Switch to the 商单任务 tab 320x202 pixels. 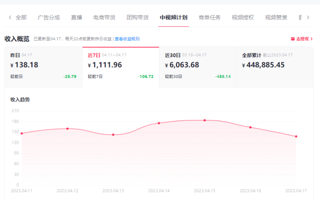[210, 18]
